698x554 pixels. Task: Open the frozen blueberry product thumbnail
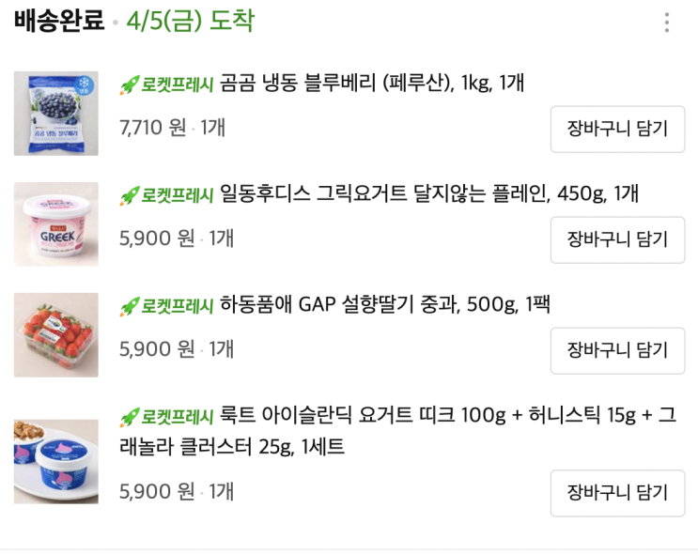point(56,114)
